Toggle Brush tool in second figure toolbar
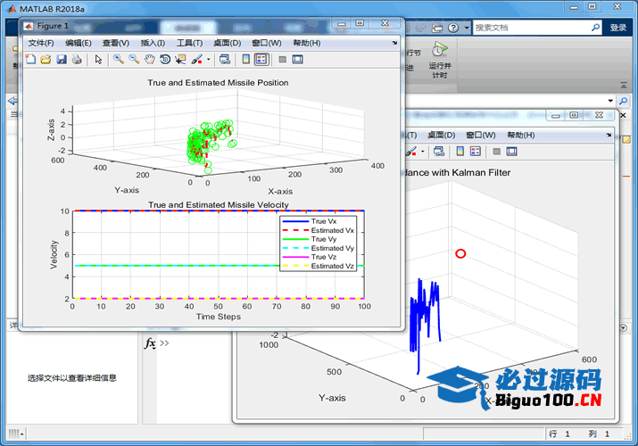The image size is (638, 446). [x=411, y=152]
